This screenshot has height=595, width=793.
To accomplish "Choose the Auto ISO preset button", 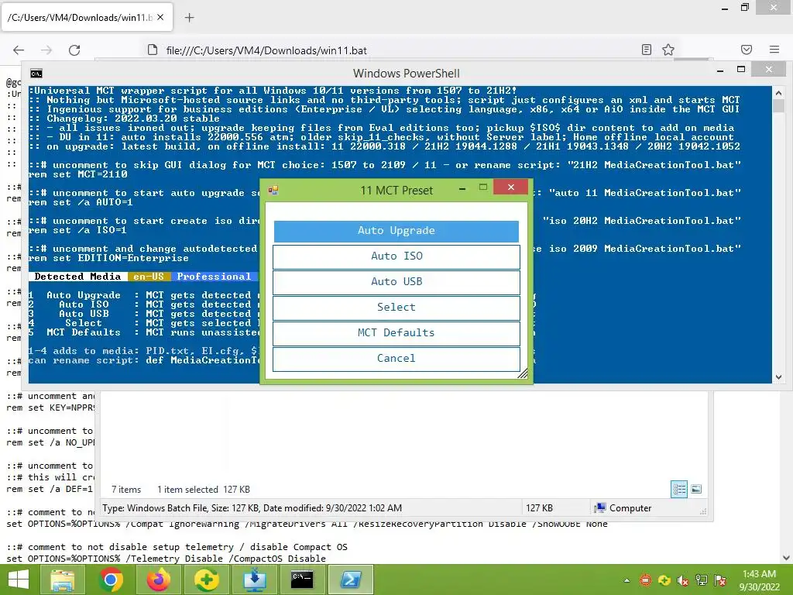I will [396, 256].
